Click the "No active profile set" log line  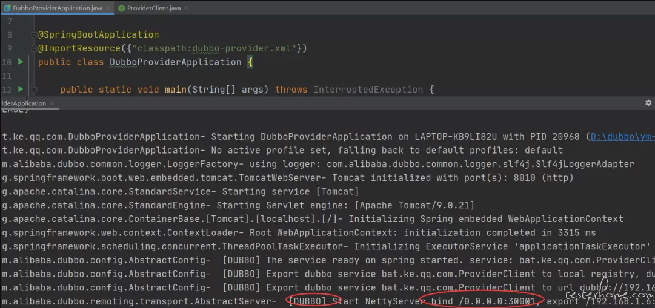[282, 150]
